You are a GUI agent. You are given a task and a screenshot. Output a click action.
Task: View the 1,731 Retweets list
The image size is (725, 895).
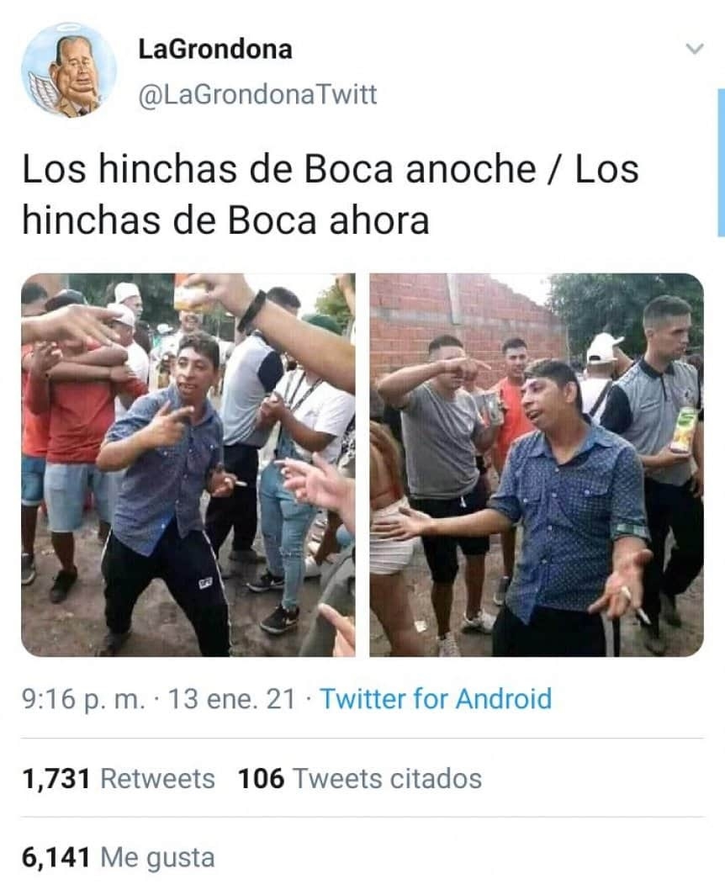tap(119, 779)
